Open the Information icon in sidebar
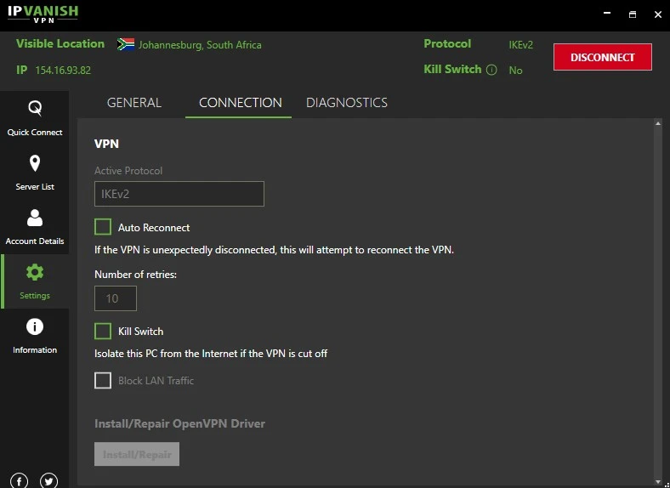 click(35, 326)
